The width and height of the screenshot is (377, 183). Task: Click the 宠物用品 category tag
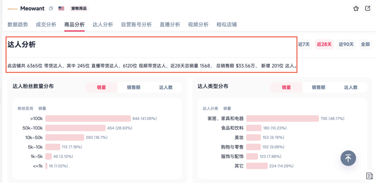79,8
